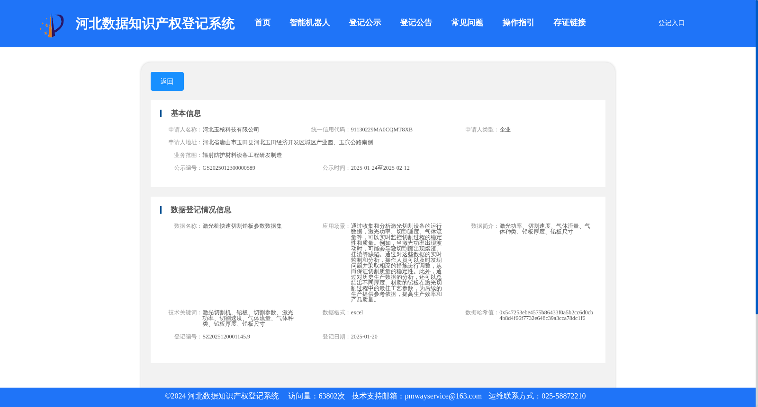Select the applicant address 河北省唐山市玉田县 text
Image resolution: width=758 pixels, height=407 pixels.
point(288,142)
